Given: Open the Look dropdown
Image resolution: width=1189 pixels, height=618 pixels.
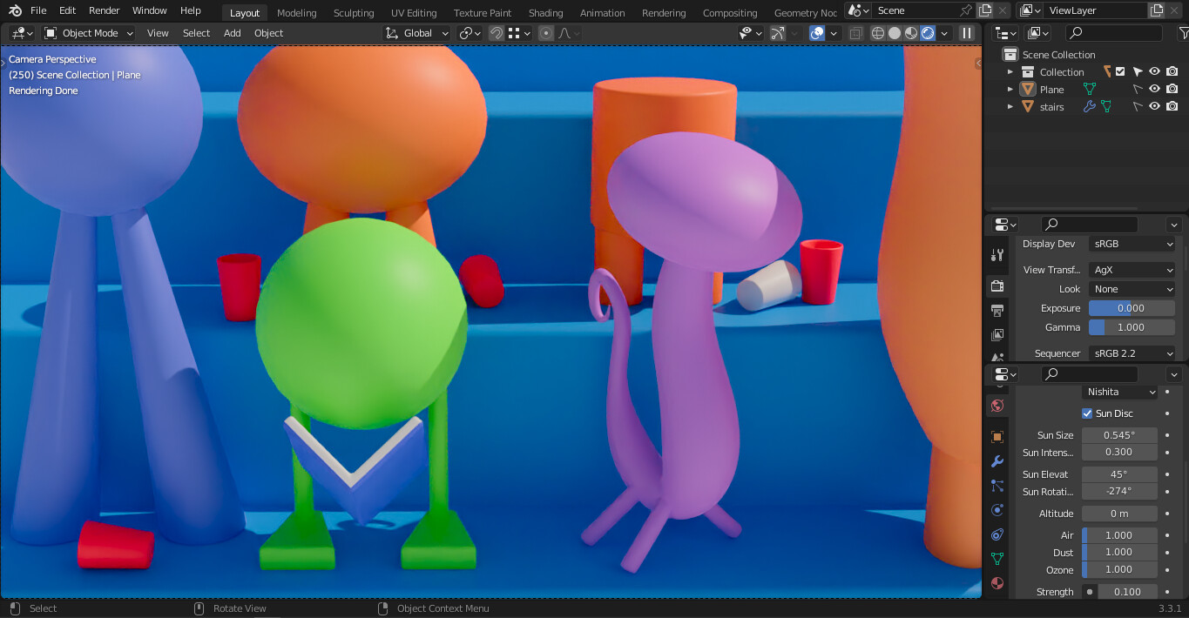Looking at the screenshot, I should click(x=1132, y=289).
